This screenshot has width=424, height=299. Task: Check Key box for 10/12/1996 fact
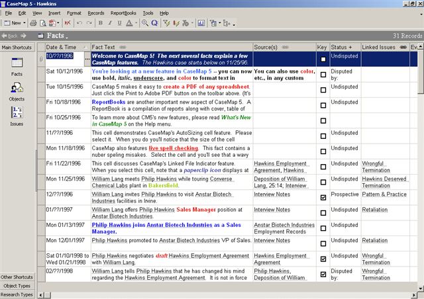(323, 75)
